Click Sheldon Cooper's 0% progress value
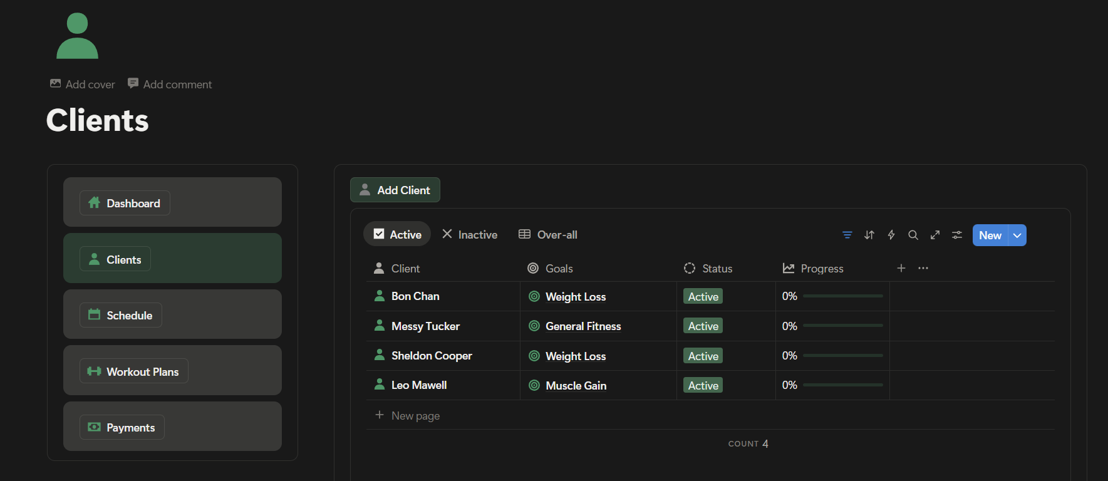The width and height of the screenshot is (1108, 481). 789,355
